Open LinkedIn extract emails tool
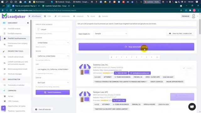Image resolution: width=201 pixels, height=113 pixels. pyautogui.click(x=16, y=57)
